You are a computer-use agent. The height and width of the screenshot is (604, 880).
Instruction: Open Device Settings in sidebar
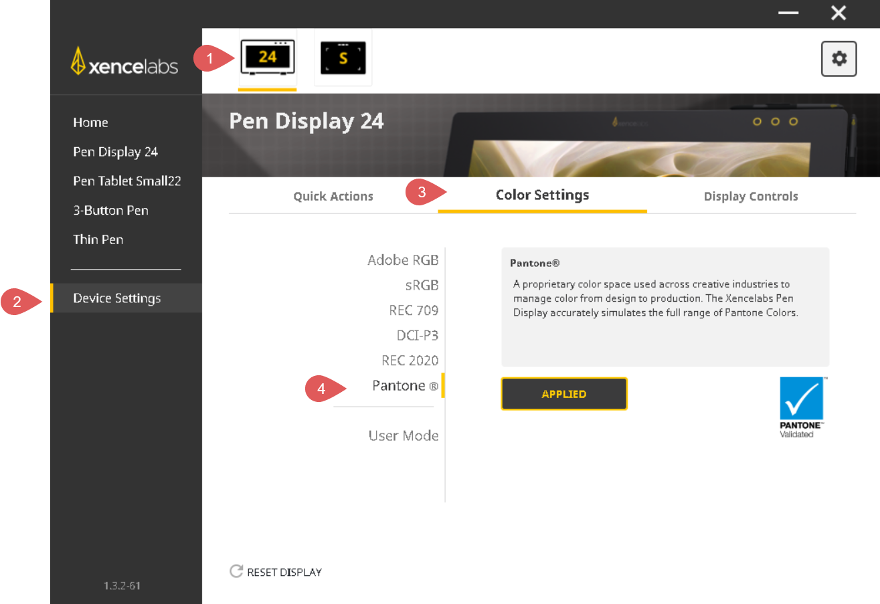tap(126, 298)
